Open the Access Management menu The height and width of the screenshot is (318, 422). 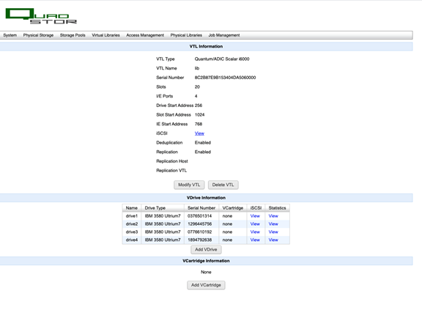[145, 35]
